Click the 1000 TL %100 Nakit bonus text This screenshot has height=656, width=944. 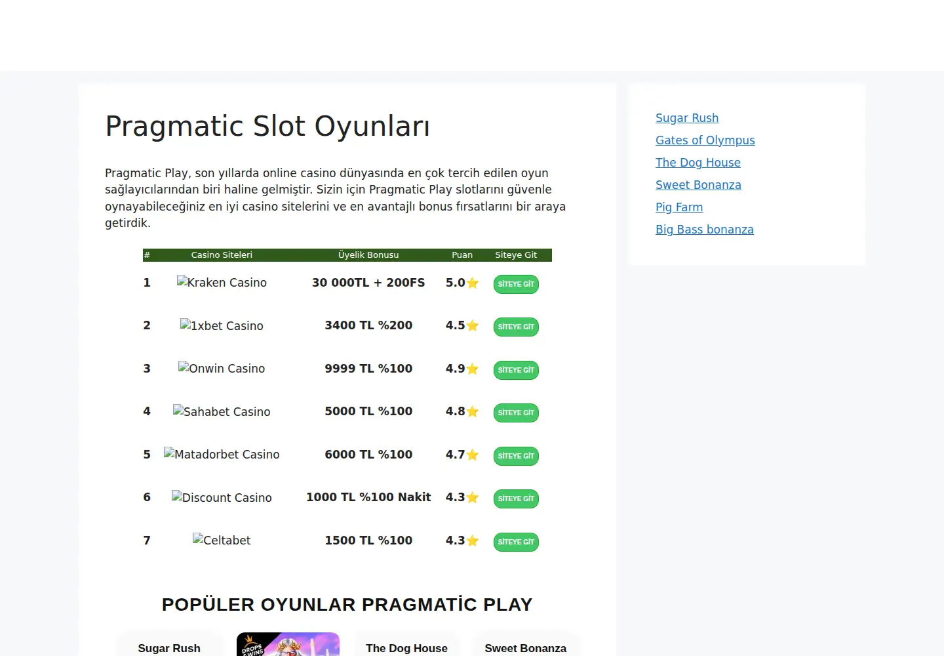tap(368, 497)
